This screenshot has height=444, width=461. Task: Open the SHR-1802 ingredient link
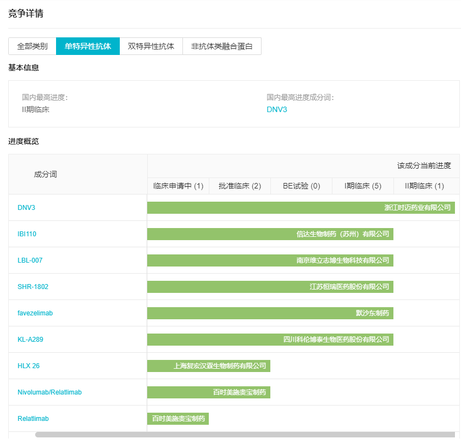click(x=33, y=287)
